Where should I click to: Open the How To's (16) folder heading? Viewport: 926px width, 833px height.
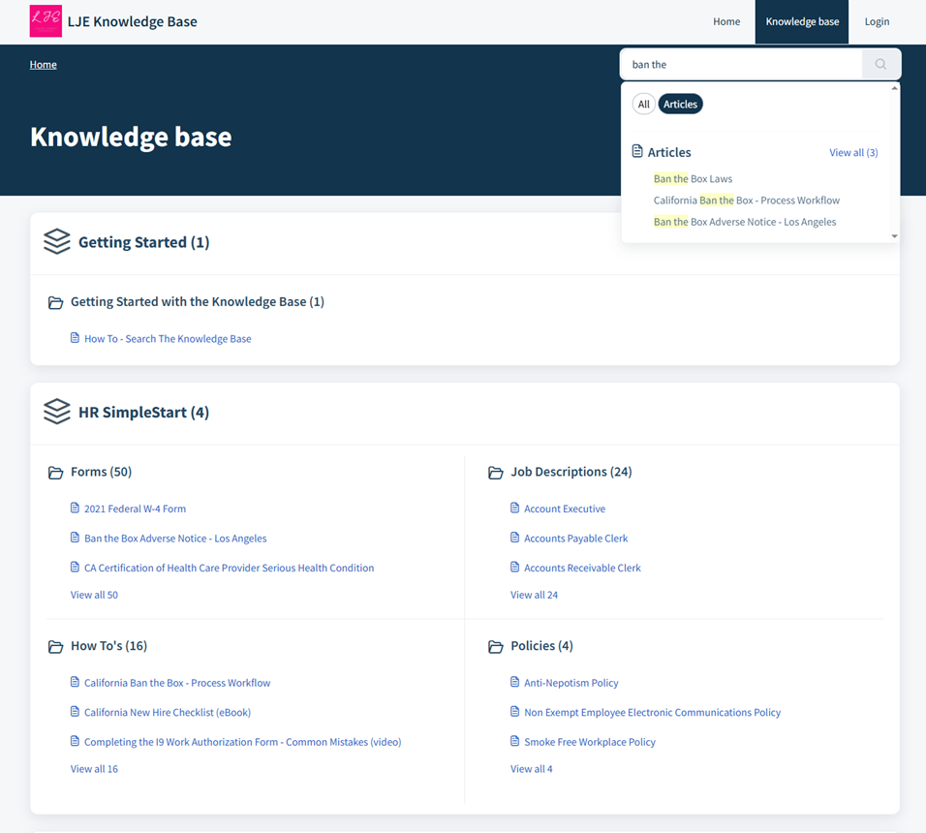[x=108, y=646]
